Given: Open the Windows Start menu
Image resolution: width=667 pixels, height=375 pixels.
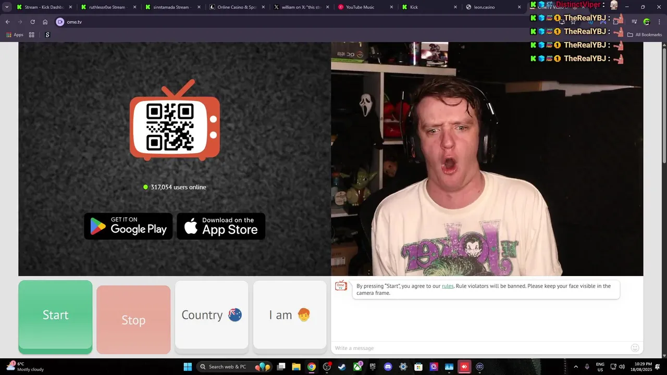Looking at the screenshot, I should (x=188, y=367).
